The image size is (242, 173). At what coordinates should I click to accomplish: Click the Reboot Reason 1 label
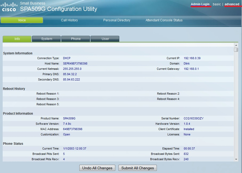coord(48,94)
